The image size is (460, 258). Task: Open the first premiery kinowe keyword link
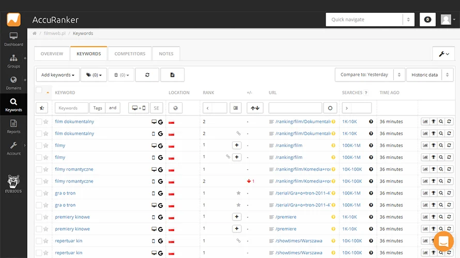(72, 217)
